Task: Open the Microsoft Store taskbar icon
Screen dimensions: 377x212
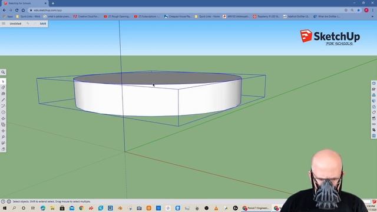Action: (62, 208)
